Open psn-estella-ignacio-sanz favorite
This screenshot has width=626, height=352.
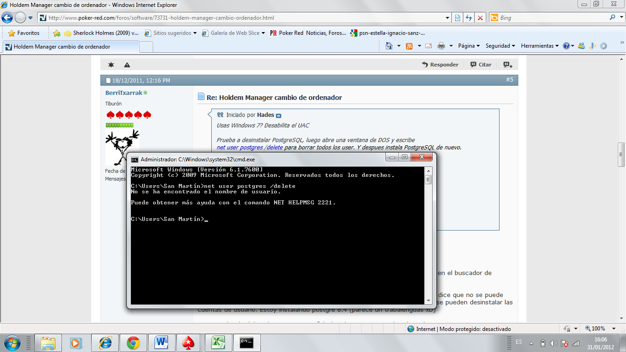[x=387, y=33]
